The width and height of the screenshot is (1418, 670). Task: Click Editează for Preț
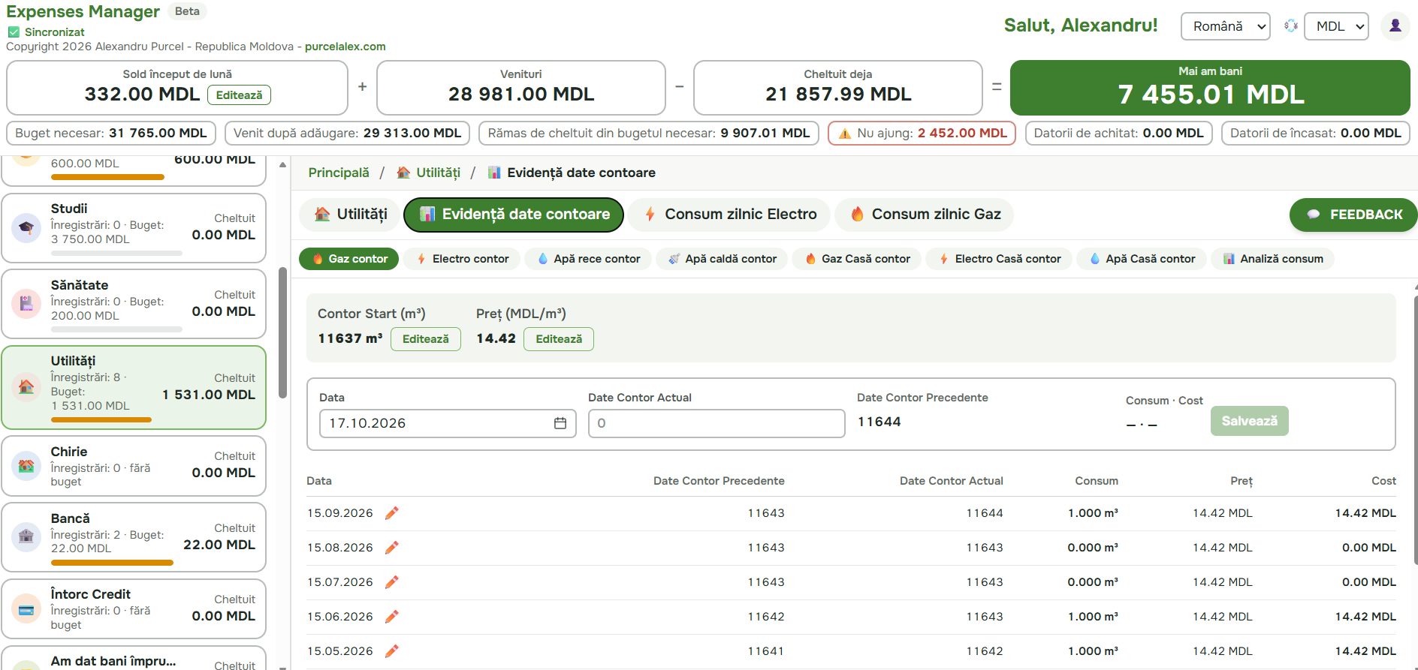pos(559,339)
